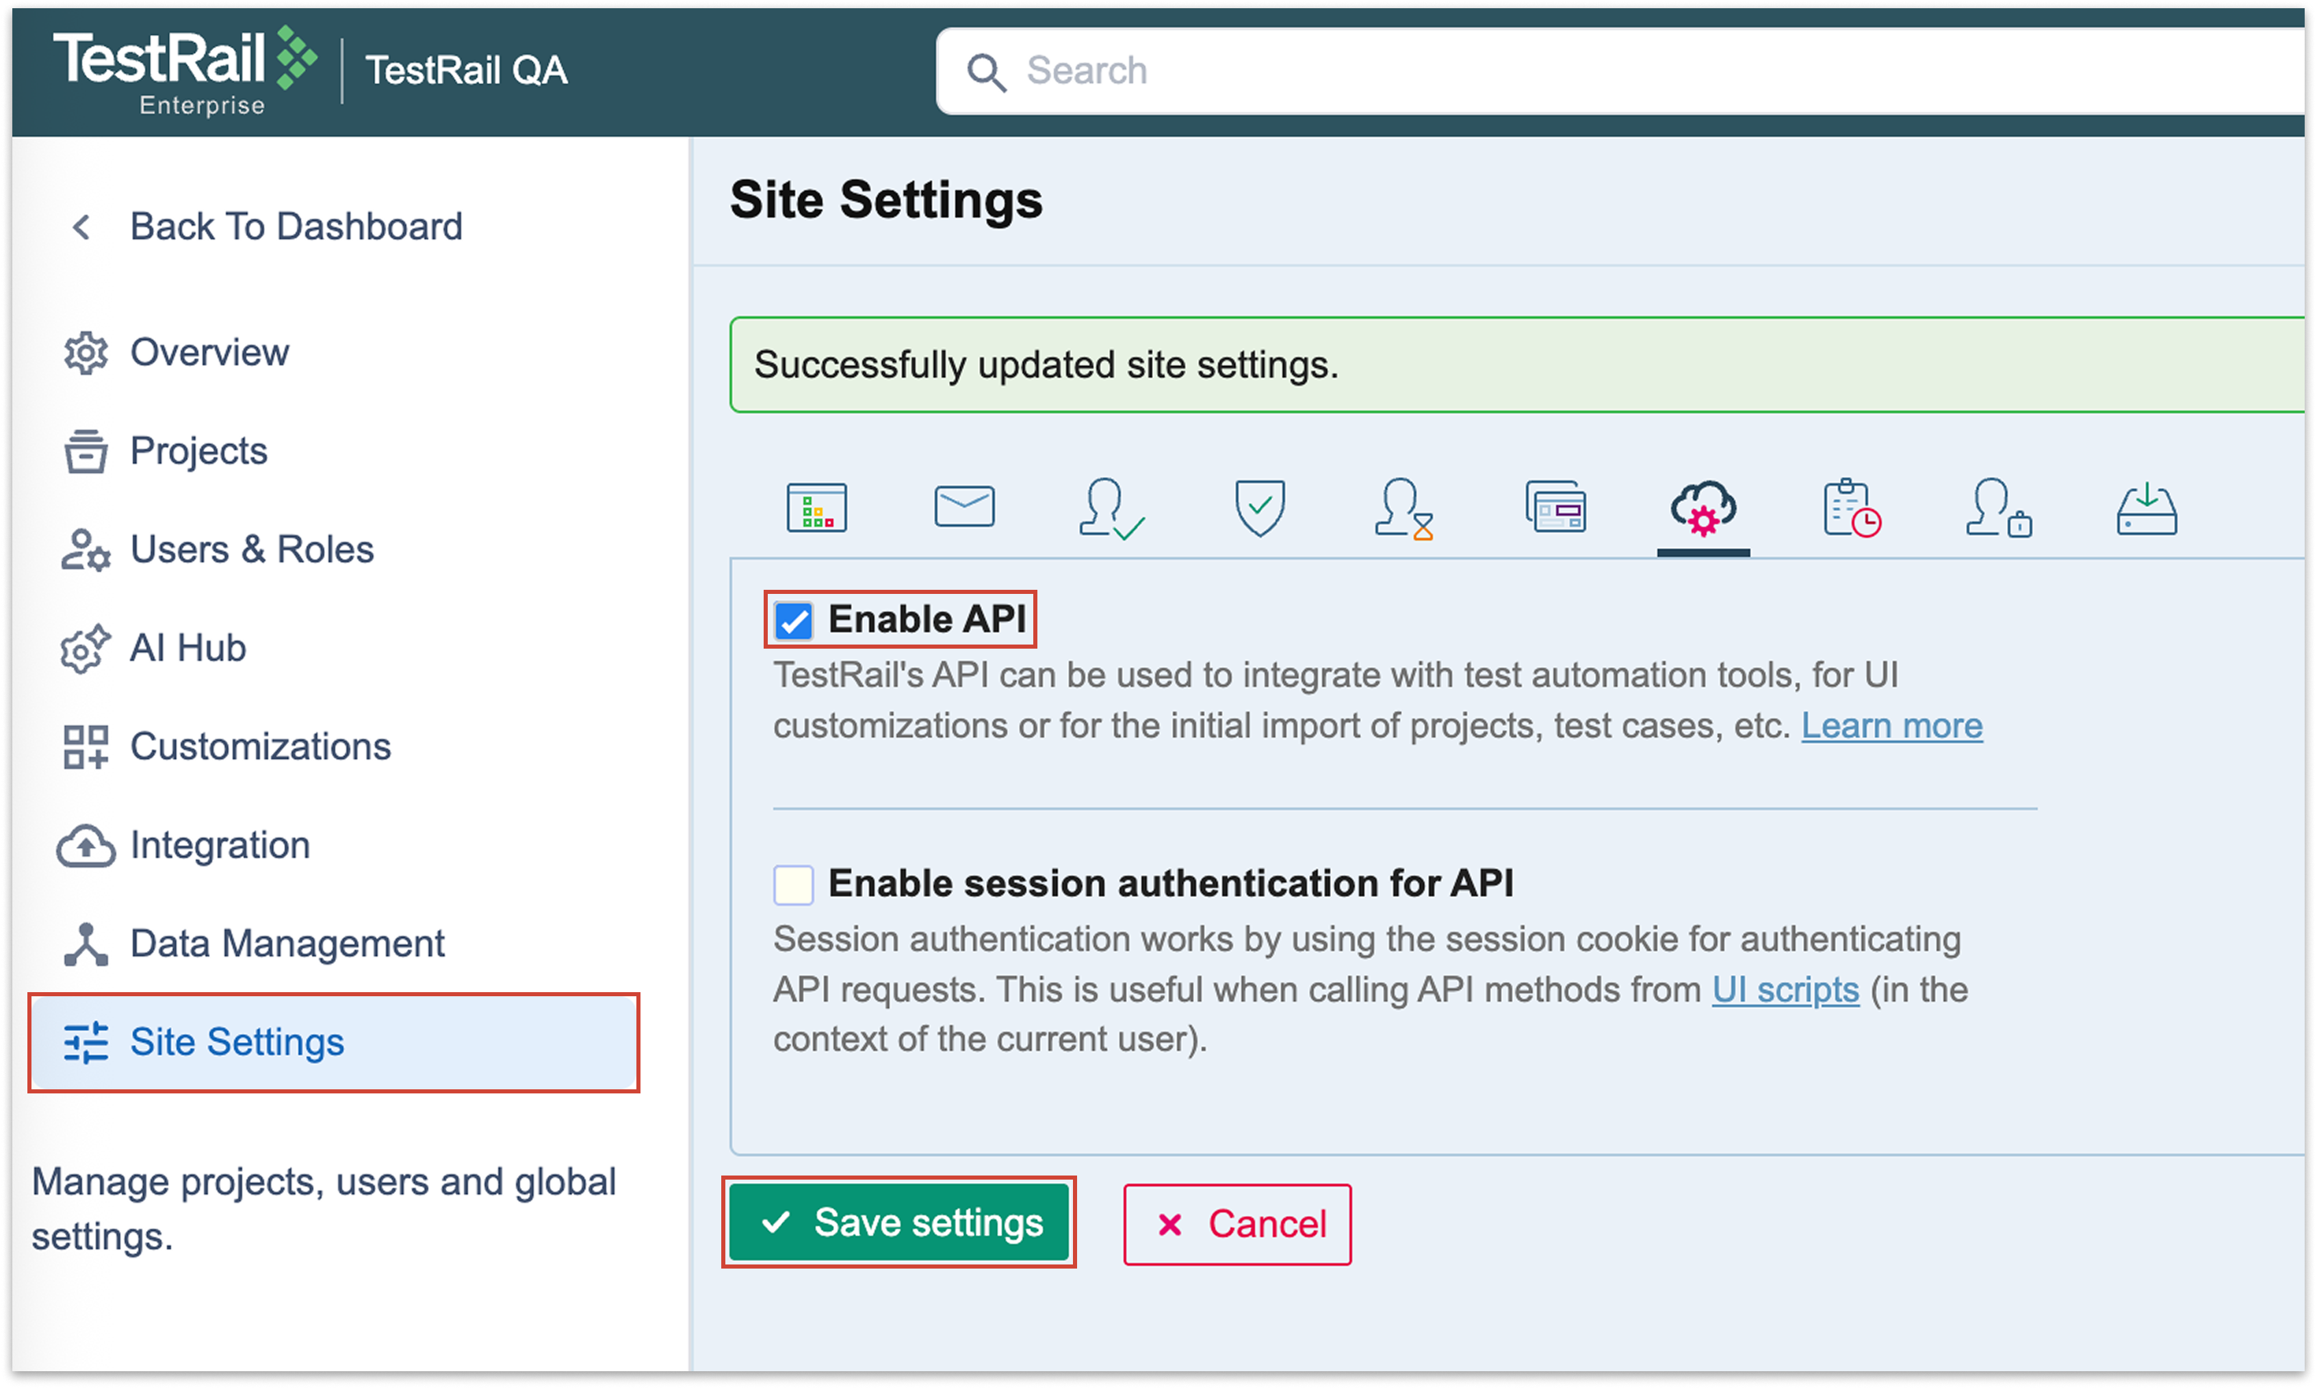Click the Data Management node icon

click(x=85, y=944)
